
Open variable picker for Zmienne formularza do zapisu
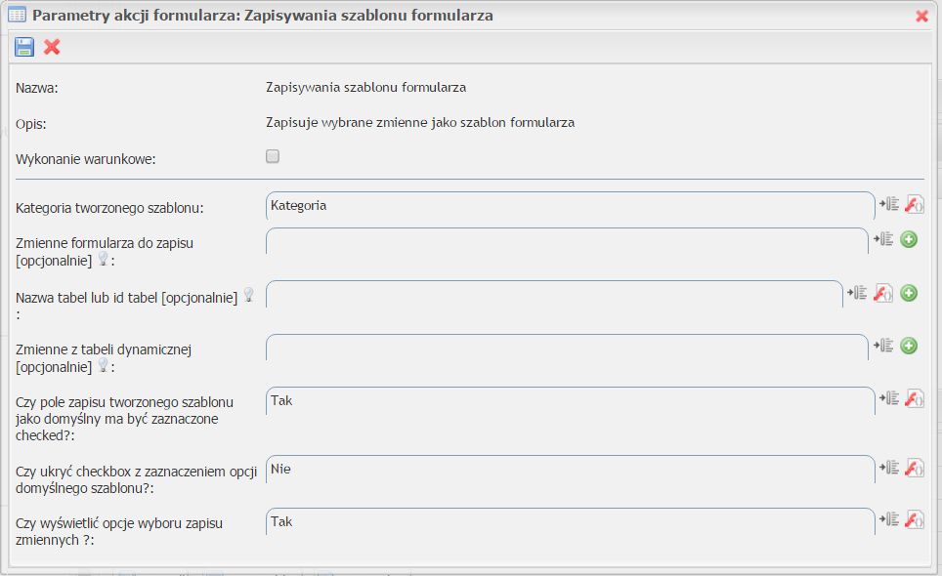883,239
